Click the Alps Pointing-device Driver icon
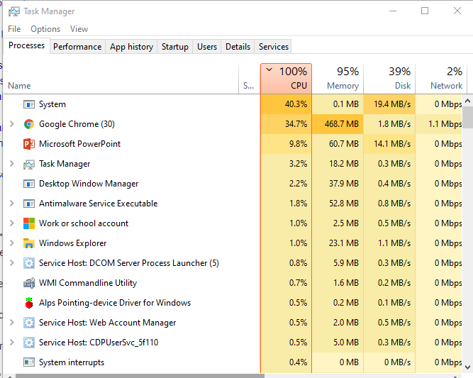The image size is (473, 378). [29, 303]
